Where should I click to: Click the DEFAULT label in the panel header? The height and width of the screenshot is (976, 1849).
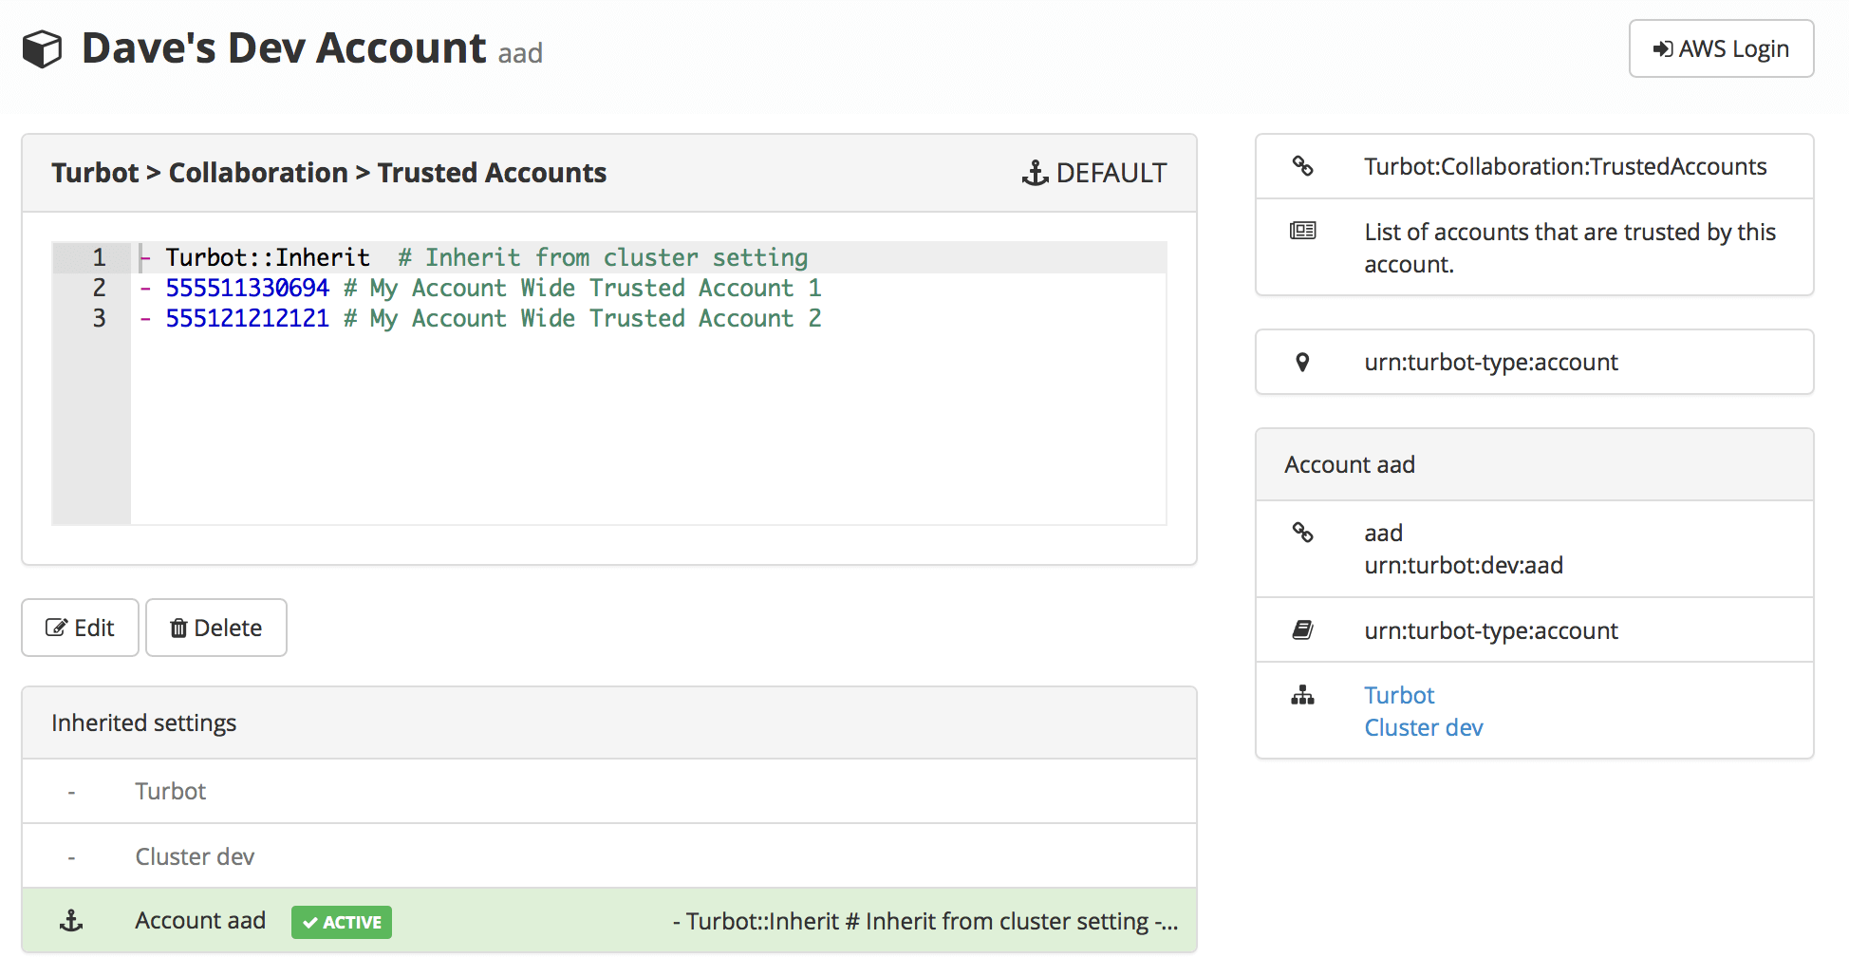click(x=1111, y=173)
